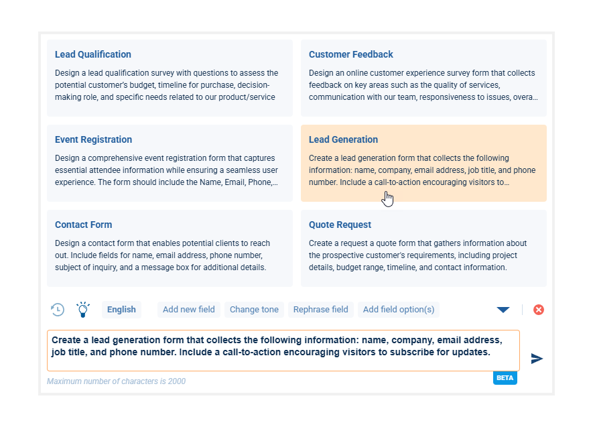Open the prompt history clock icon
593x427 pixels.
point(58,310)
